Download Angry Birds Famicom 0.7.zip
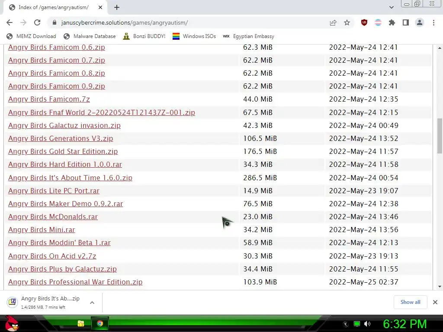This screenshot has width=443, height=332. coord(57,60)
